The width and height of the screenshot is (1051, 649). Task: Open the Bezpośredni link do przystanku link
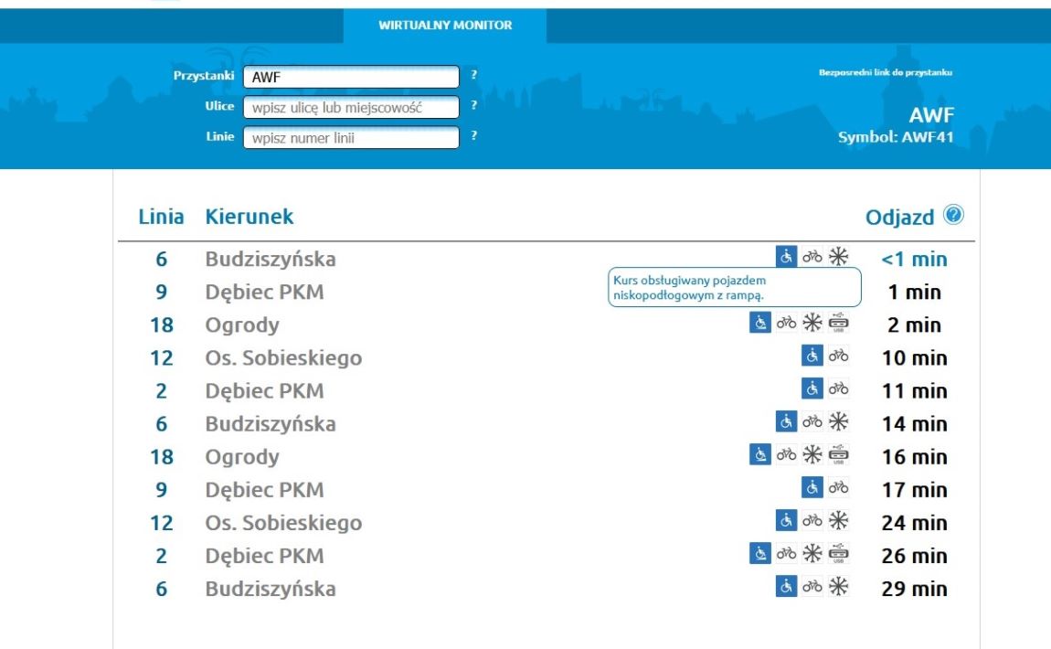coord(885,74)
